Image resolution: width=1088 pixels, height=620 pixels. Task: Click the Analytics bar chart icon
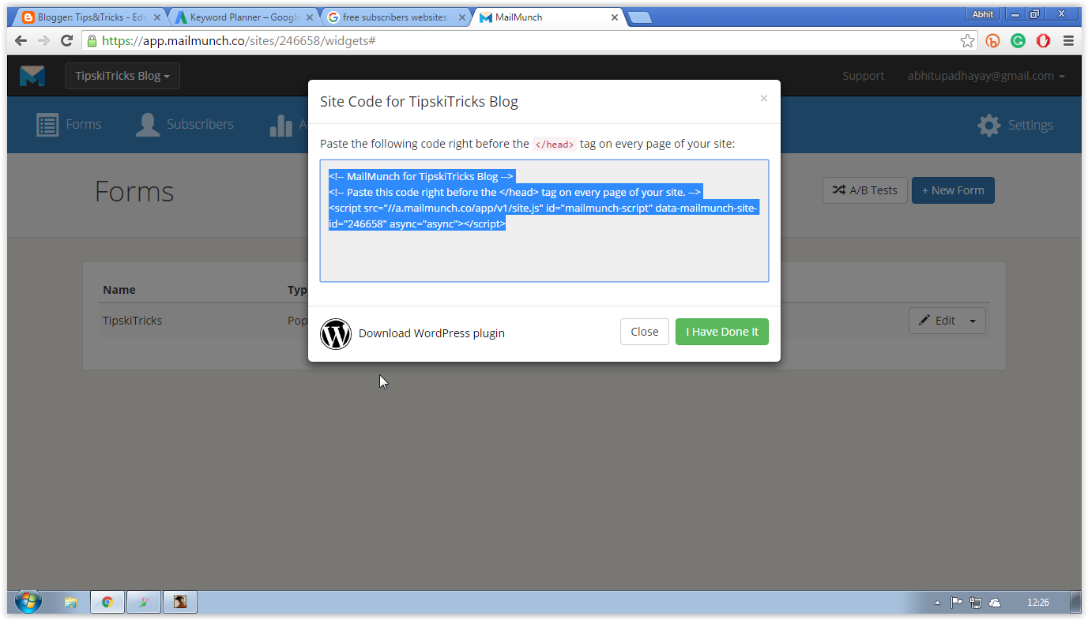point(281,125)
